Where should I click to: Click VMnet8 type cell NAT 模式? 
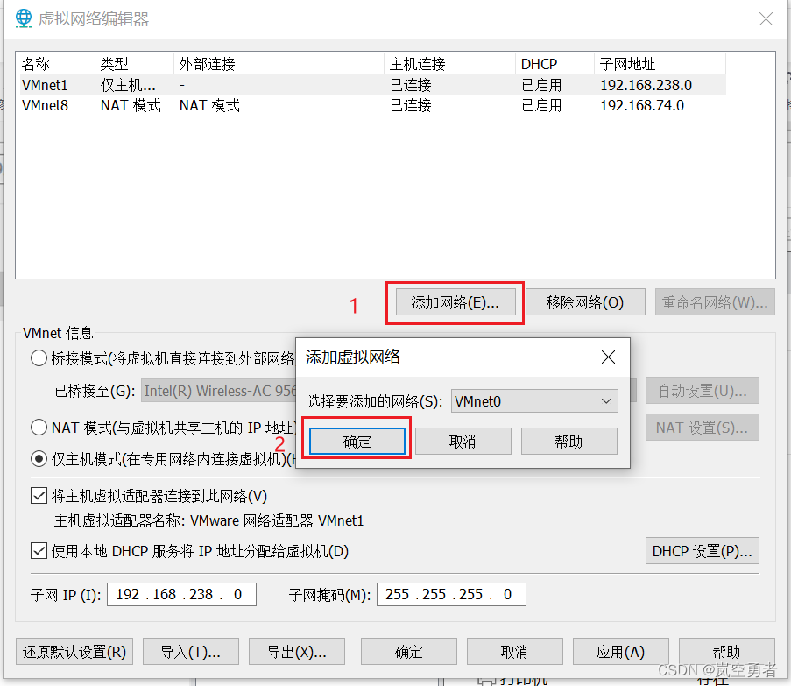click(x=131, y=105)
